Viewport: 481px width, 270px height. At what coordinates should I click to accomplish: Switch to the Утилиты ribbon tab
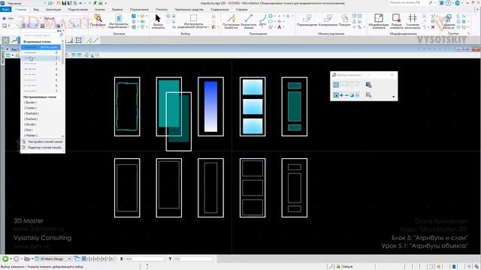[162, 10]
